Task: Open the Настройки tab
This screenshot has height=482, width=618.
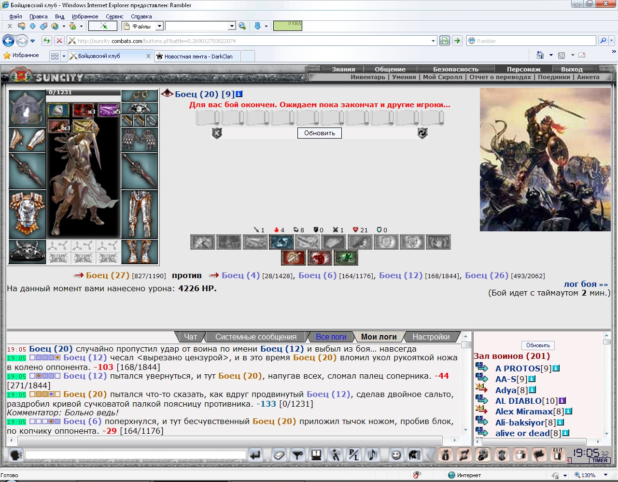Action: (x=431, y=337)
